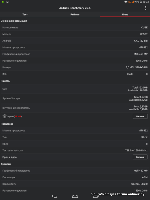Tap the clock showing 12:40

tap(146, 2)
